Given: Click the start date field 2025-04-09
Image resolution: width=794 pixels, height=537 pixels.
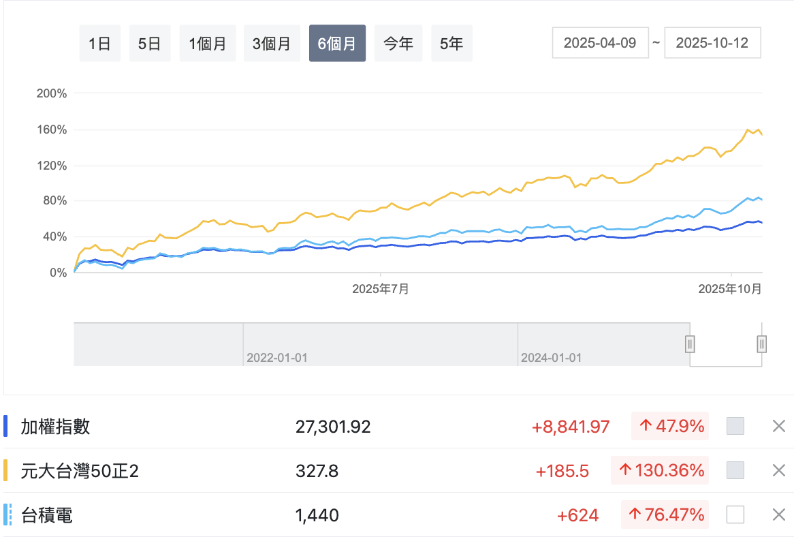Looking at the screenshot, I should click(x=600, y=43).
